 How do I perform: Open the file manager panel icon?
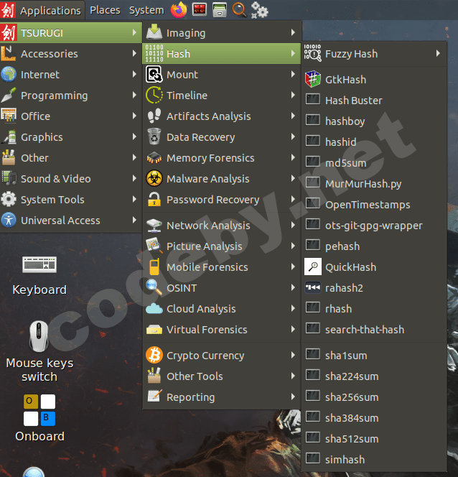coord(219,10)
